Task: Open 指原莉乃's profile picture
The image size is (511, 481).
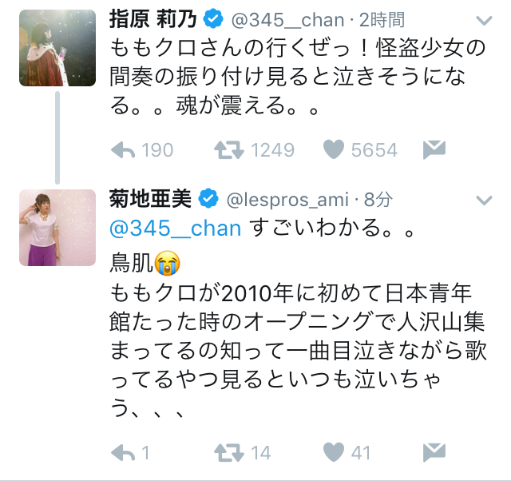Action: tap(57, 48)
